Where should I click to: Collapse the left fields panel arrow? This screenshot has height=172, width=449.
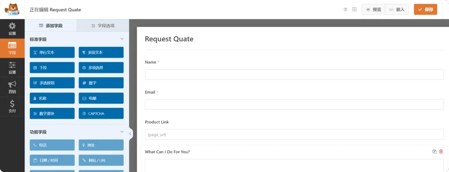130,133
